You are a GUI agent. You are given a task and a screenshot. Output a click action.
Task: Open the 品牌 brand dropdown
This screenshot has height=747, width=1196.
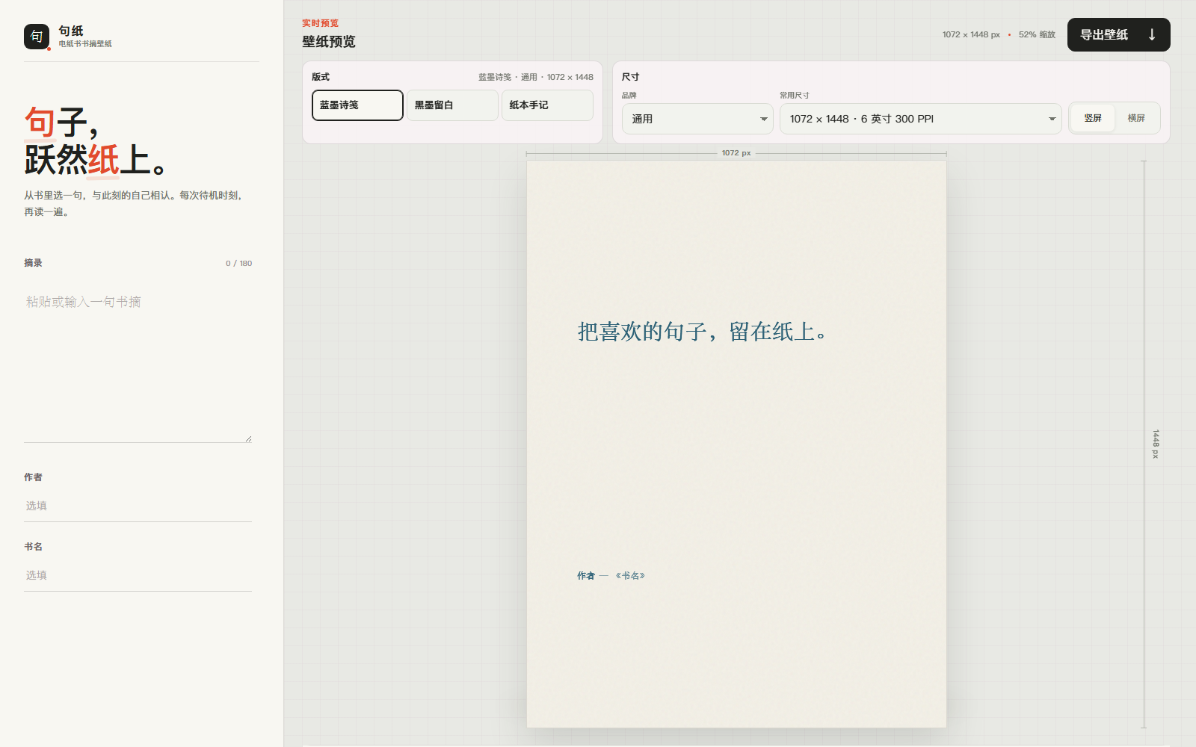pos(697,119)
